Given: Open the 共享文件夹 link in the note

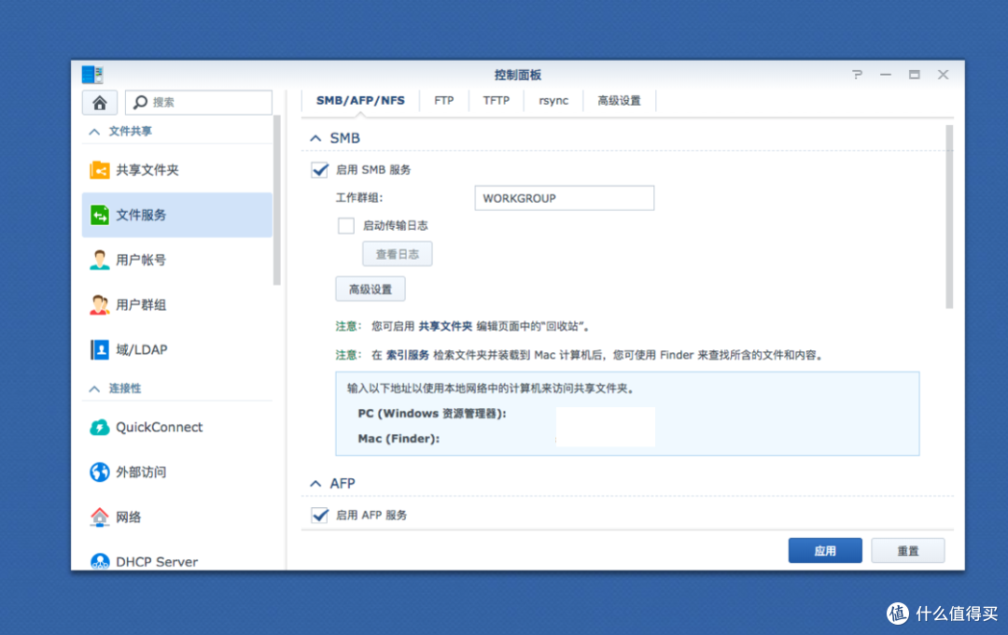Looking at the screenshot, I should 445,326.
